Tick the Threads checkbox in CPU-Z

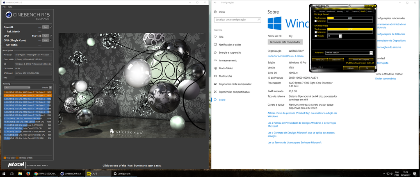point(316,36)
